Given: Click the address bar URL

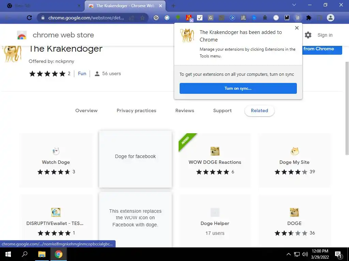Looking at the screenshot, I should pos(86,18).
